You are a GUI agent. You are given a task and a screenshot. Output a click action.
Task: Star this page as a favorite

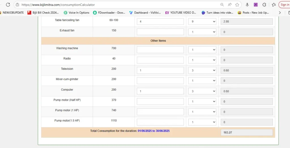pyautogui.click(x=237, y=5)
